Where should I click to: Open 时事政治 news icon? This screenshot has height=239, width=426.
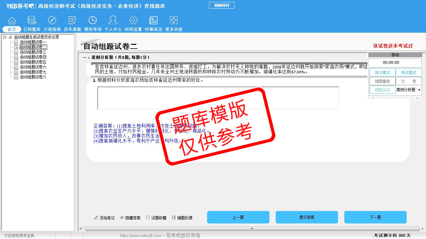point(153,21)
